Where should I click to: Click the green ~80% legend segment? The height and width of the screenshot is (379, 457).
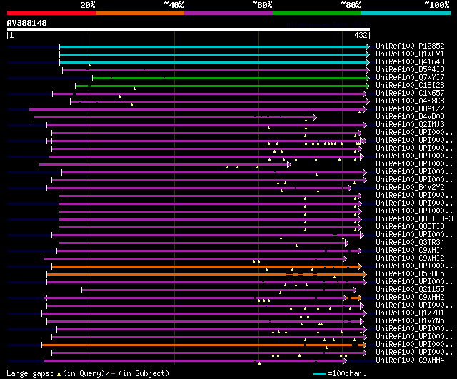click(317, 13)
